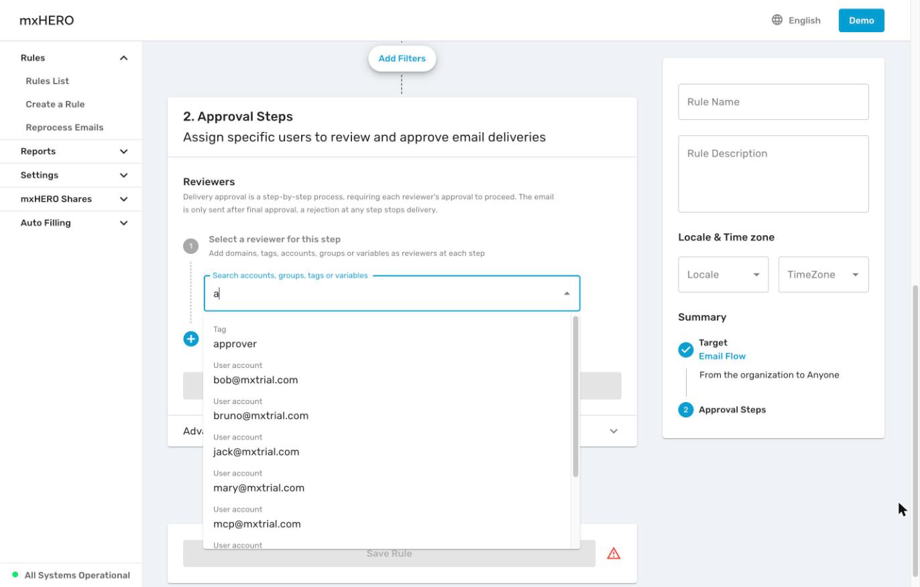This screenshot has height=587, width=920.
Task: Choose bruno@mxtrial.com from the list
Action: click(387, 409)
